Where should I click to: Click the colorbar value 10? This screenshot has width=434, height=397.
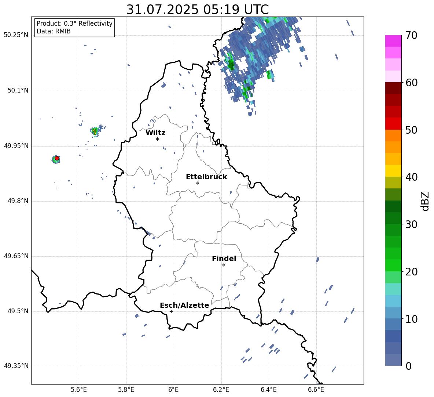[411, 319]
